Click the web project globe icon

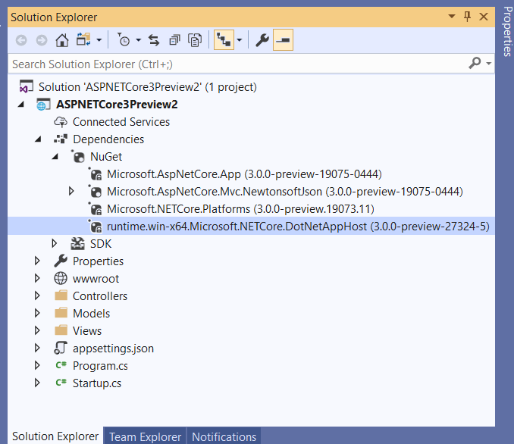tap(43, 105)
